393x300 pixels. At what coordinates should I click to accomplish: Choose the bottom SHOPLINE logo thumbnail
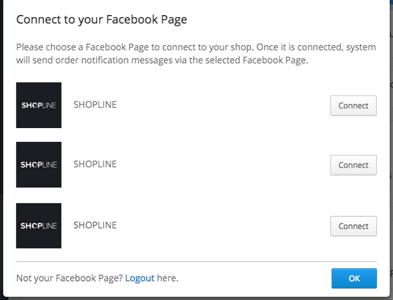pyautogui.click(x=39, y=225)
